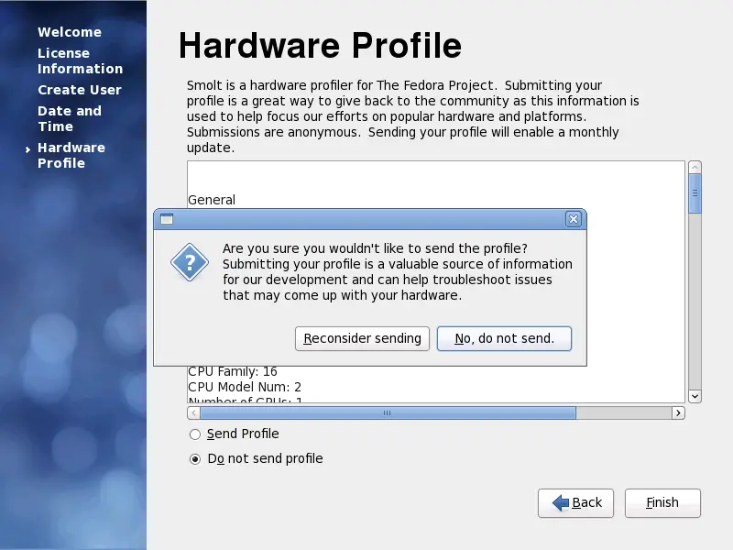The image size is (733, 550).
Task: Select 'License Information' in the sidebar
Action: coord(81,60)
